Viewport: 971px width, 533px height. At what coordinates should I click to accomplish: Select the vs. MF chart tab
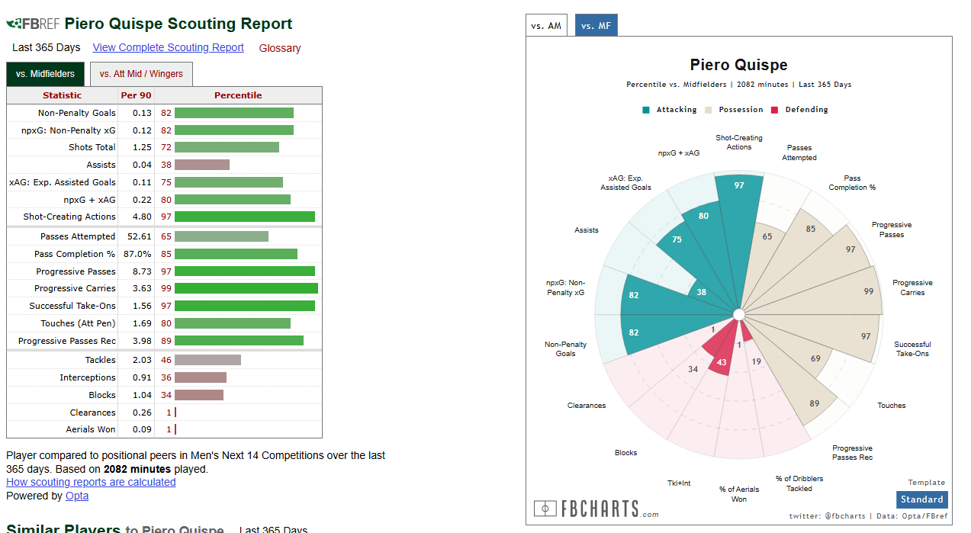(x=596, y=25)
